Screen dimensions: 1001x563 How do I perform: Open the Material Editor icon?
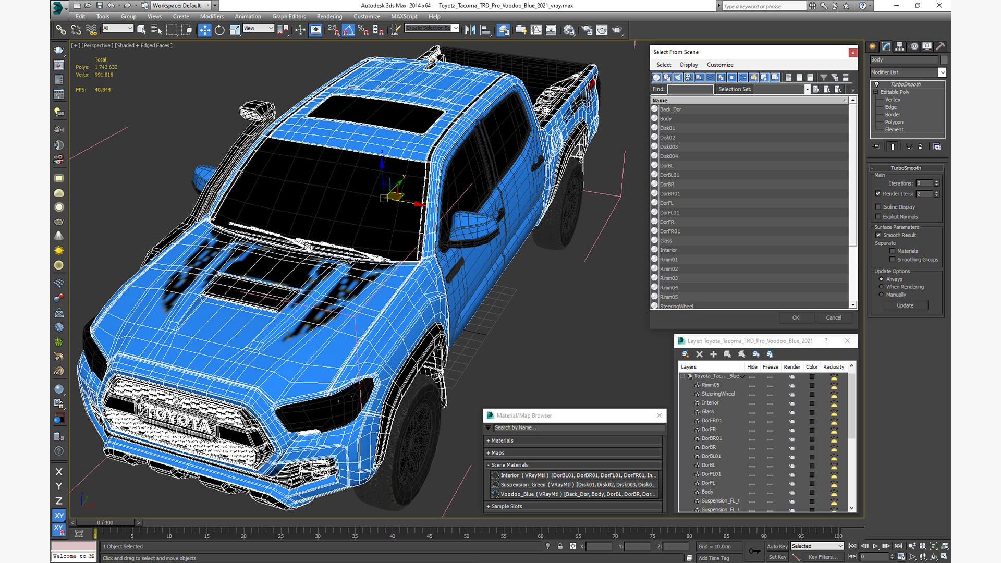click(x=569, y=30)
